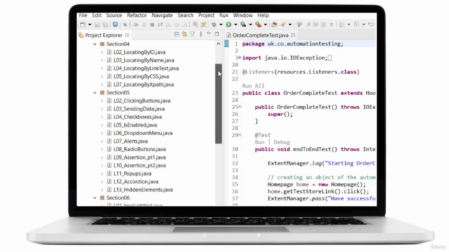Collapse the constructor fold at line 25
The height and width of the screenshot is (252, 449).
click(240, 106)
